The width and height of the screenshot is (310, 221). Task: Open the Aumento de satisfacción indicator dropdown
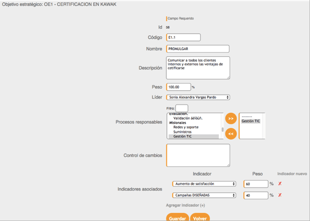[x=204, y=183]
